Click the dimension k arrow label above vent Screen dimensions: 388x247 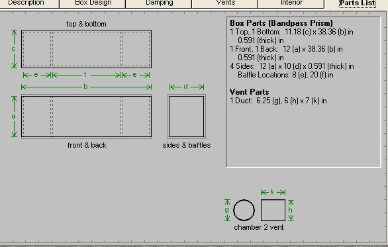[x=273, y=192]
